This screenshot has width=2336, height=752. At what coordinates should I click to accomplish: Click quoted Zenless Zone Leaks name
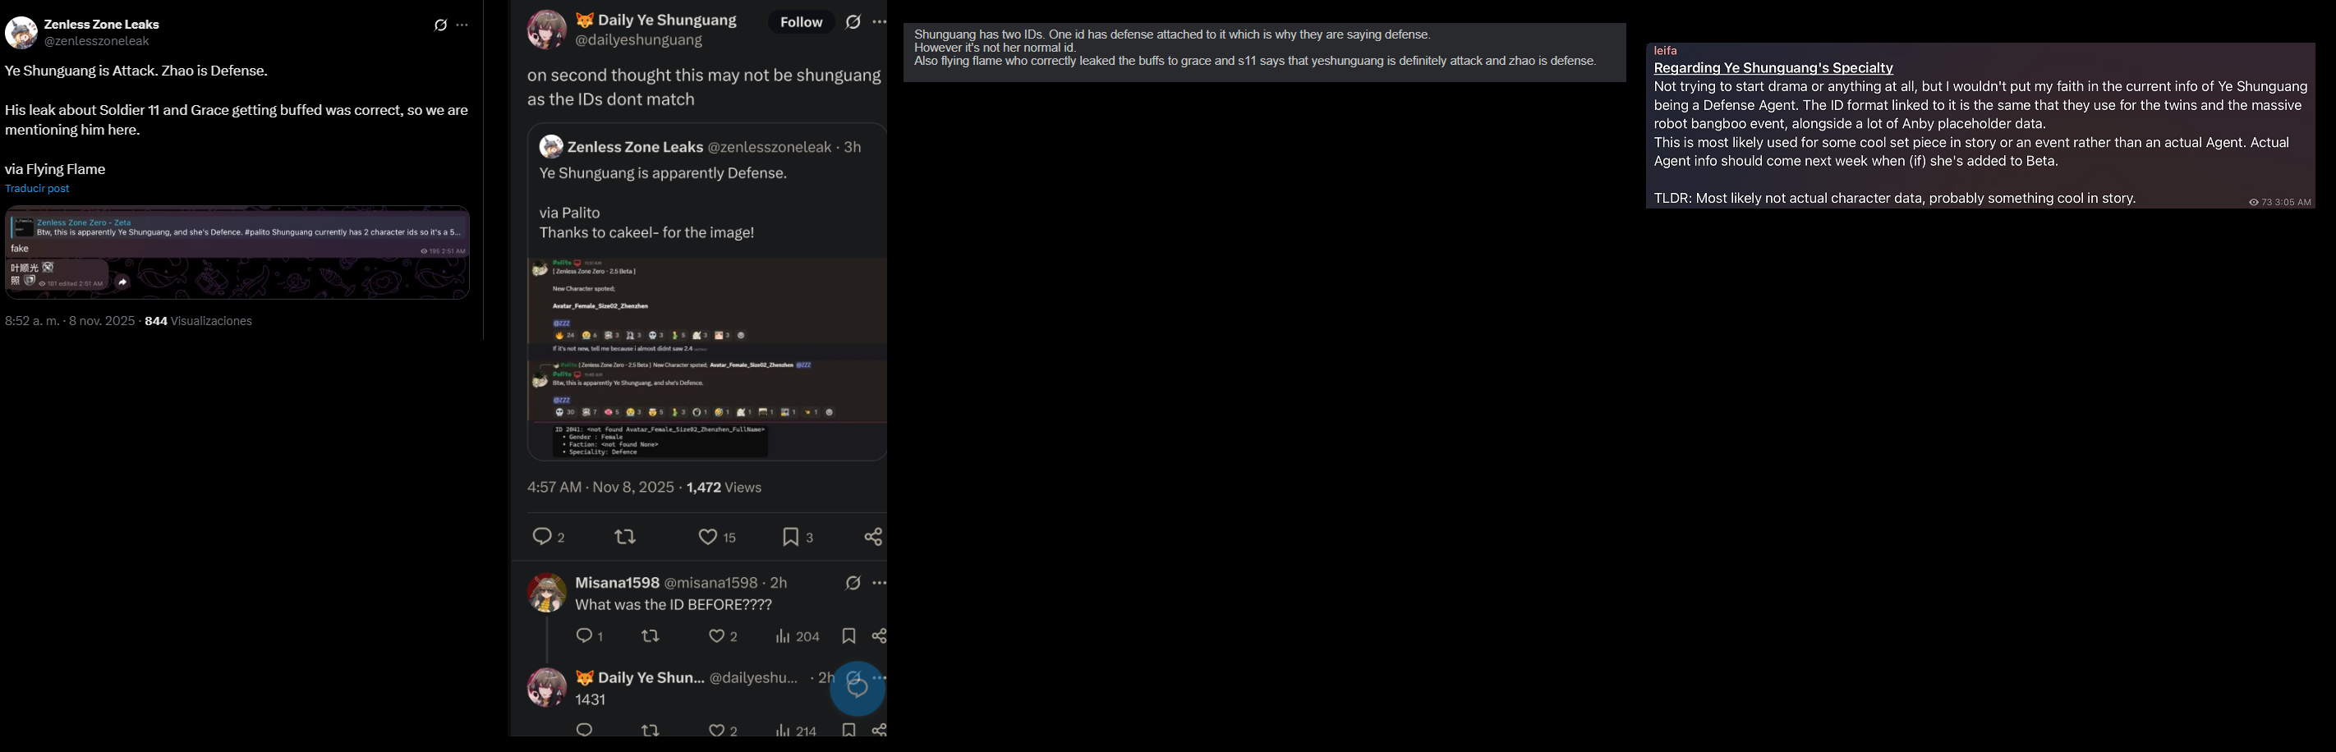click(x=636, y=147)
